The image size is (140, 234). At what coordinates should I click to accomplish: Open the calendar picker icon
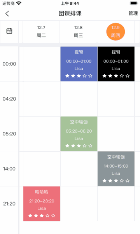pos(9,31)
